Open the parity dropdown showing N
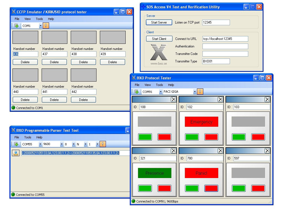This screenshot has height=213, width=284. 85,144
